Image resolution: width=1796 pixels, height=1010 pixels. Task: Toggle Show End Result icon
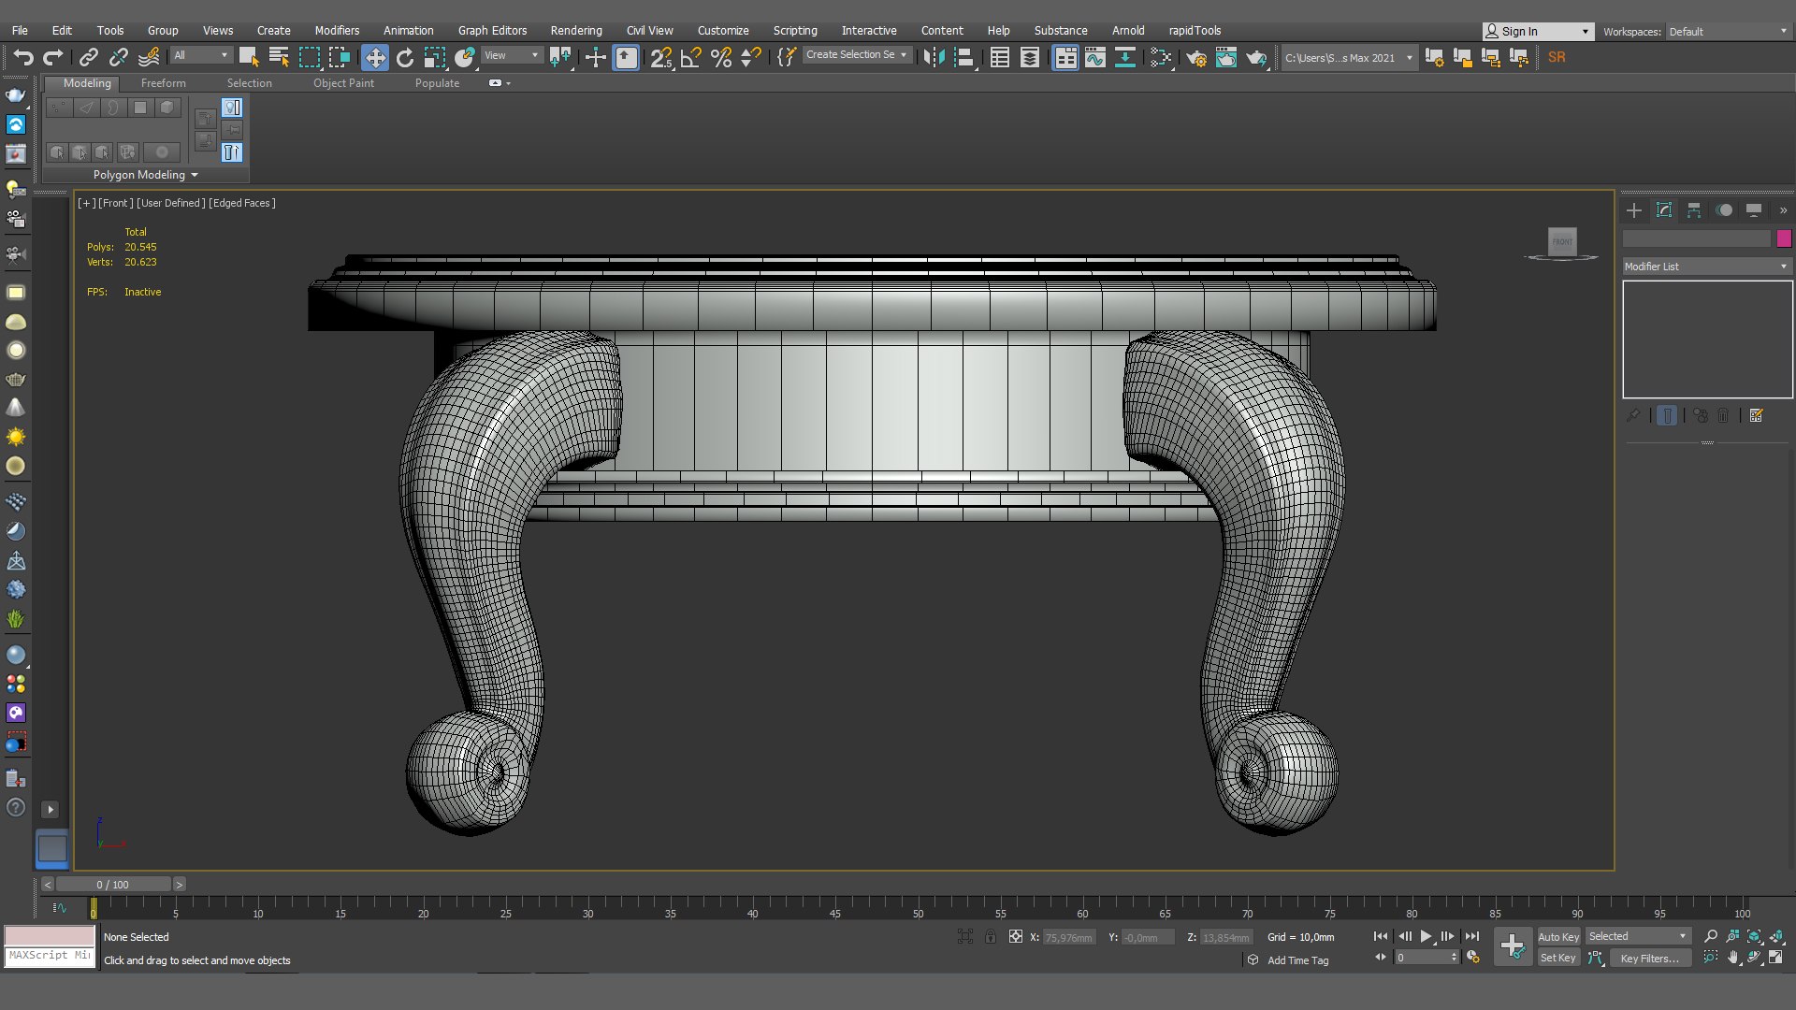coord(1667,415)
